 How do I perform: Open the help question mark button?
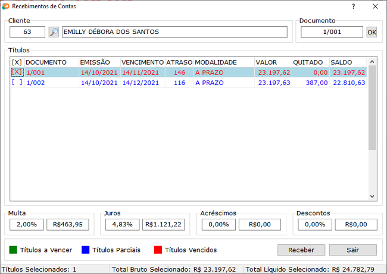coord(354,7)
